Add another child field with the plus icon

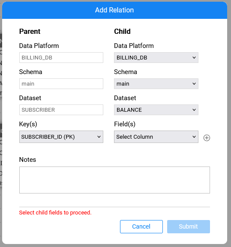pos(207,138)
